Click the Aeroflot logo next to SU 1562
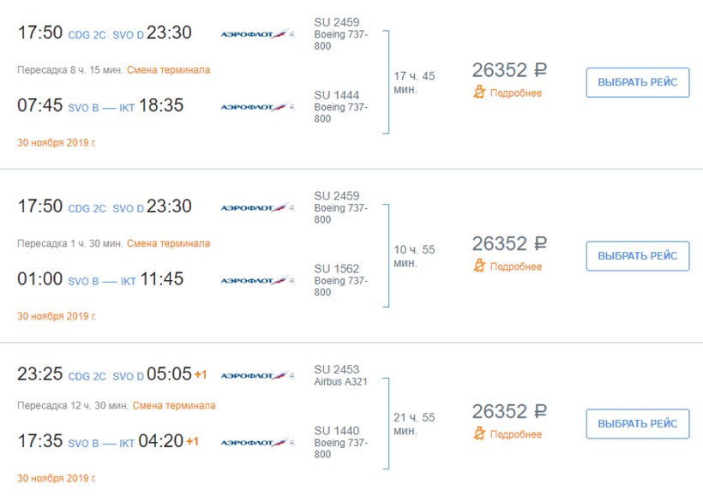 click(257, 281)
